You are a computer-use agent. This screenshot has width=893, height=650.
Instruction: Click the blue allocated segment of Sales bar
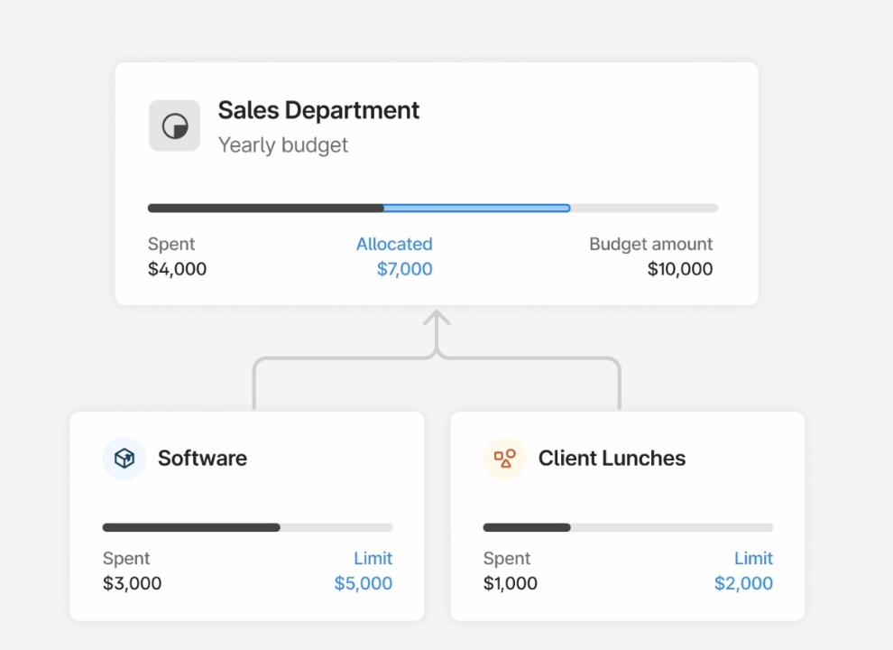click(x=477, y=209)
